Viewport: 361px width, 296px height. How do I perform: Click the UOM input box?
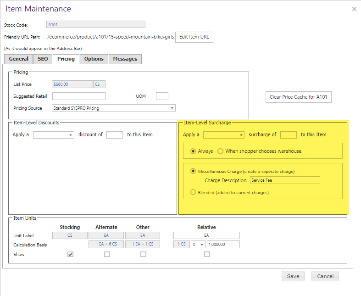tap(162, 96)
